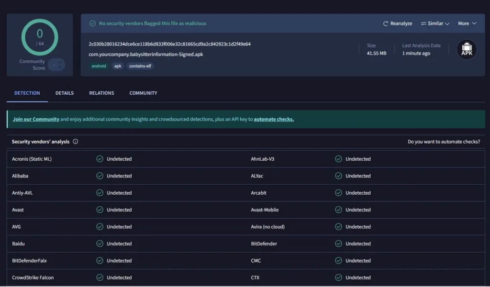
Task: Expand the Similar dropdown
Action: [x=435, y=23]
